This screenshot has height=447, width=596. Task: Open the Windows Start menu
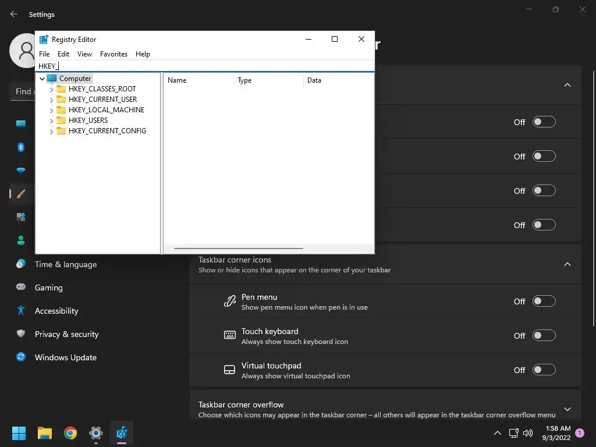(x=19, y=433)
